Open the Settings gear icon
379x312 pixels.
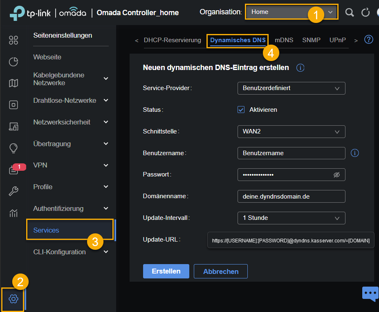pos(13,299)
